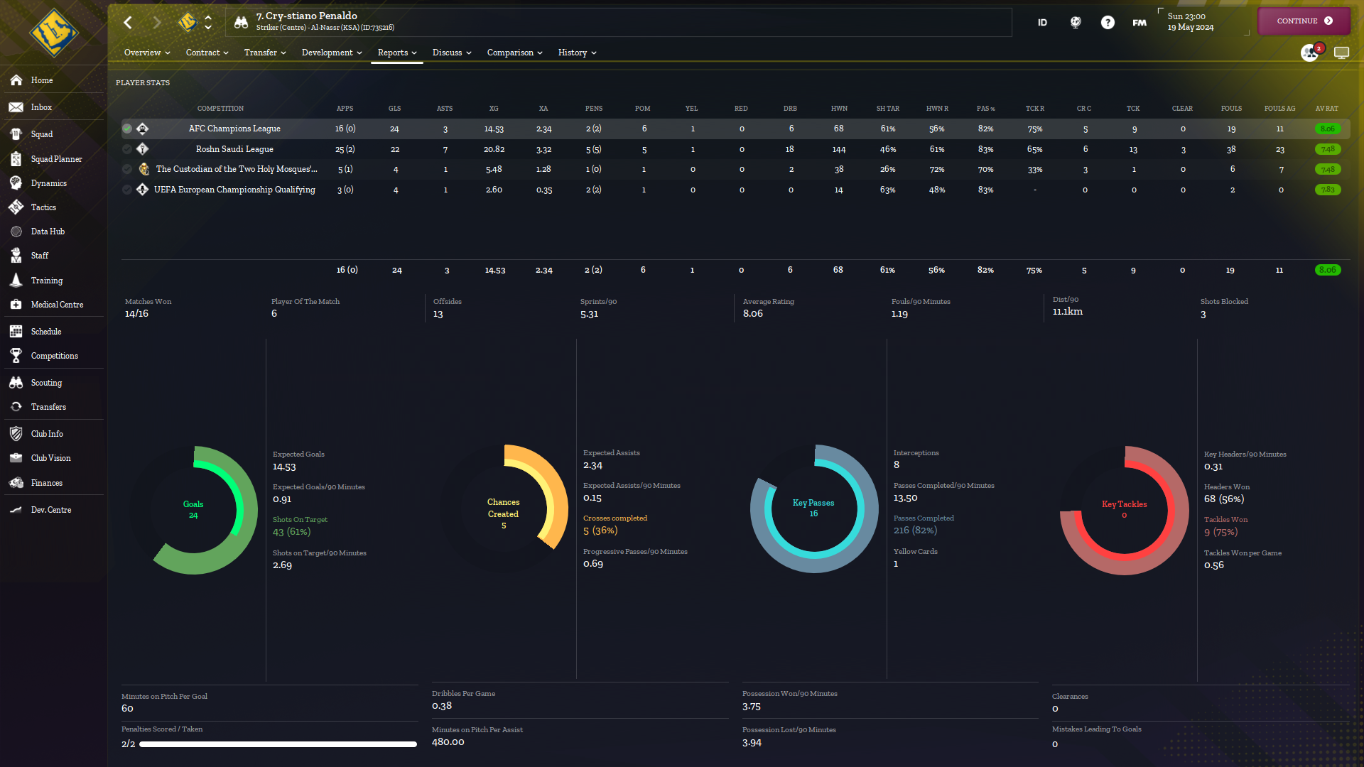Open Schedule calendar icon
The image size is (1364, 767).
(x=16, y=332)
